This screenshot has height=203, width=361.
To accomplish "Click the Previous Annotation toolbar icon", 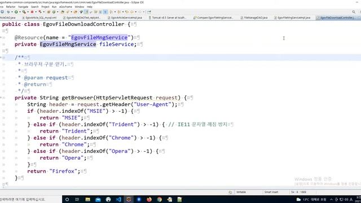I will pyautogui.click(x=119, y=12).
